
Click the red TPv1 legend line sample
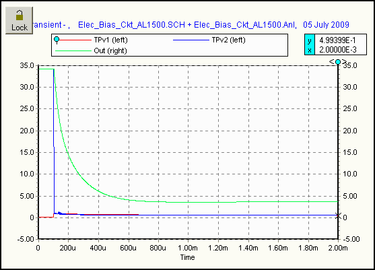(75, 40)
